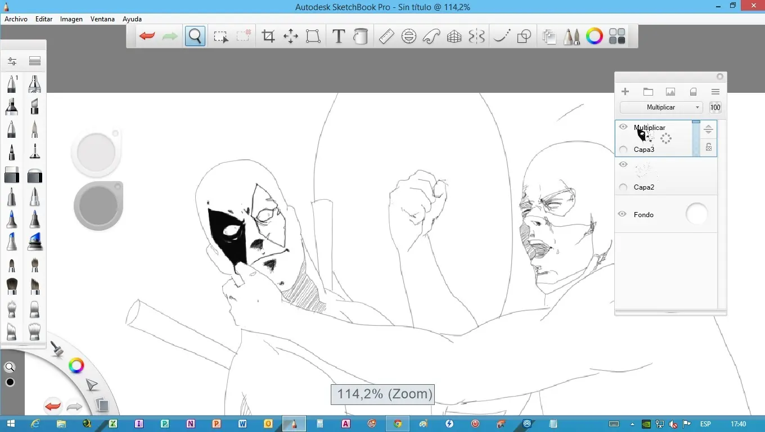Open the layer panel options menu
Viewport: 765px width, 432px height.
point(715,92)
